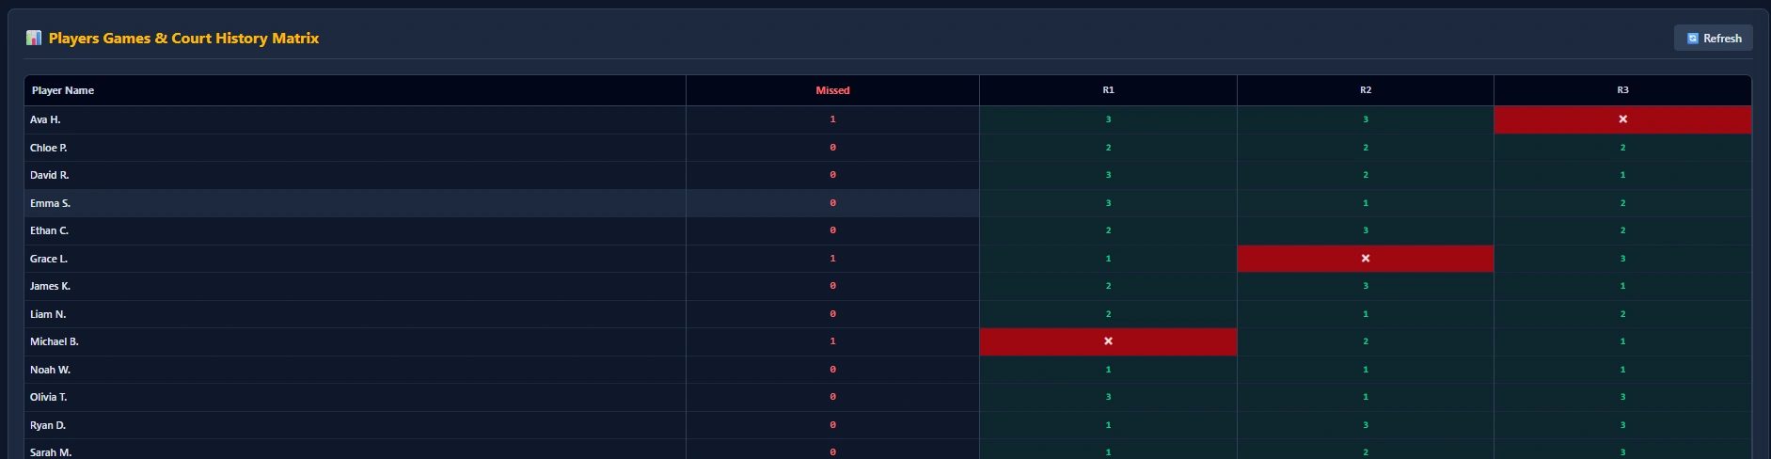Select player name Ava H.

45,119
